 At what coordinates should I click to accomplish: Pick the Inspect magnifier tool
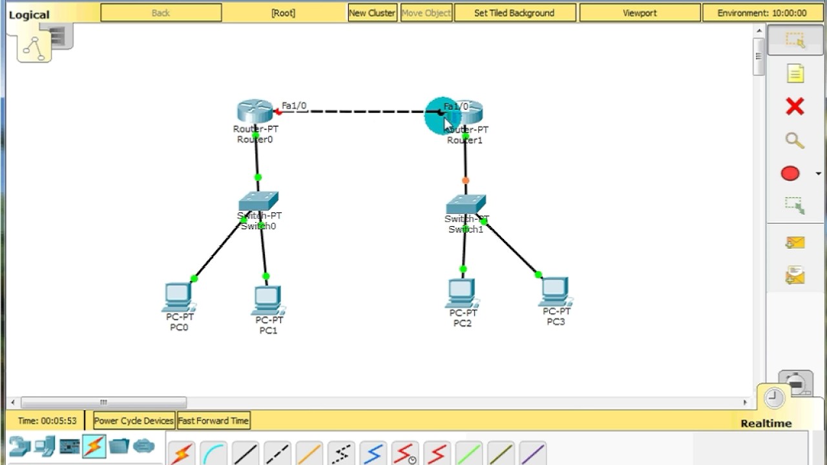795,140
